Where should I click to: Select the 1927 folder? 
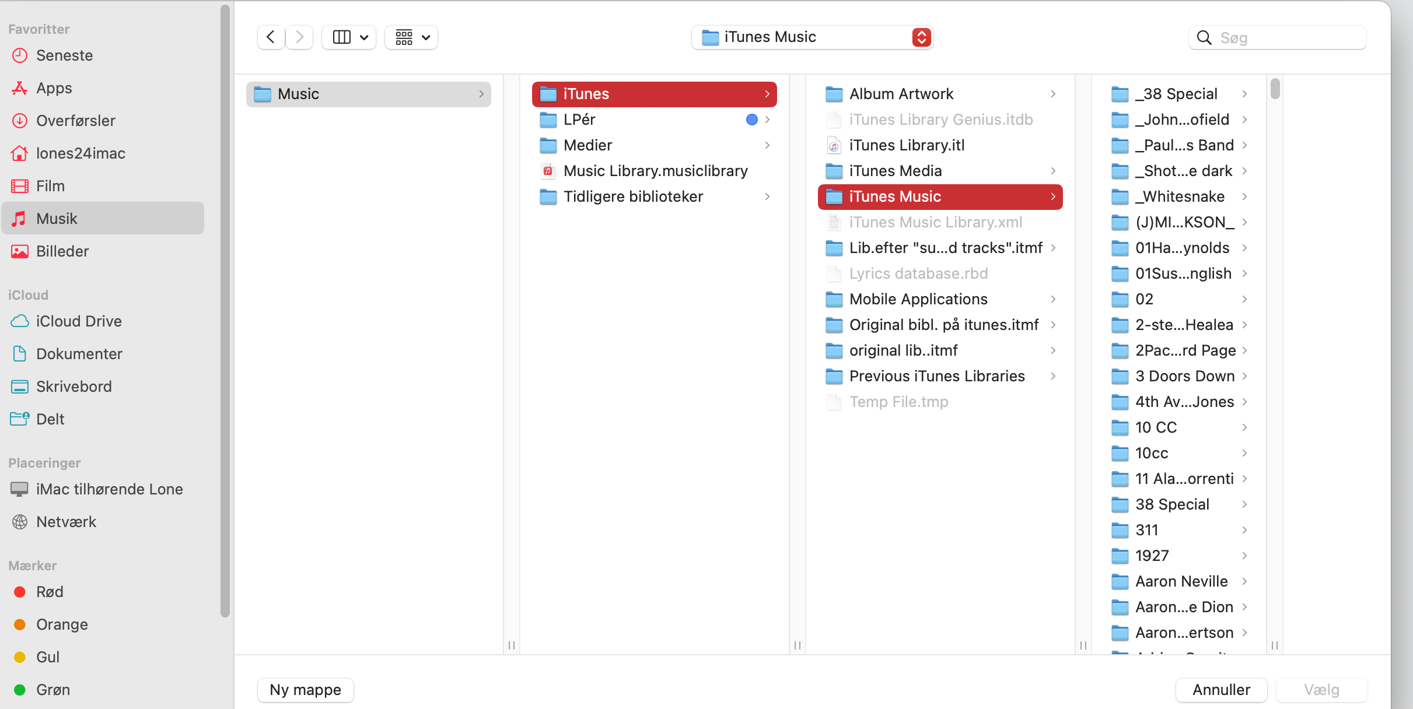(1180, 556)
